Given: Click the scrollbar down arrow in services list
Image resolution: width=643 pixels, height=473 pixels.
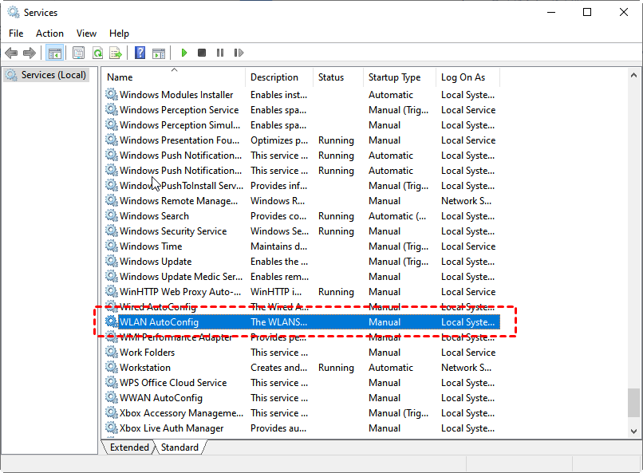Looking at the screenshot, I should click(634, 431).
